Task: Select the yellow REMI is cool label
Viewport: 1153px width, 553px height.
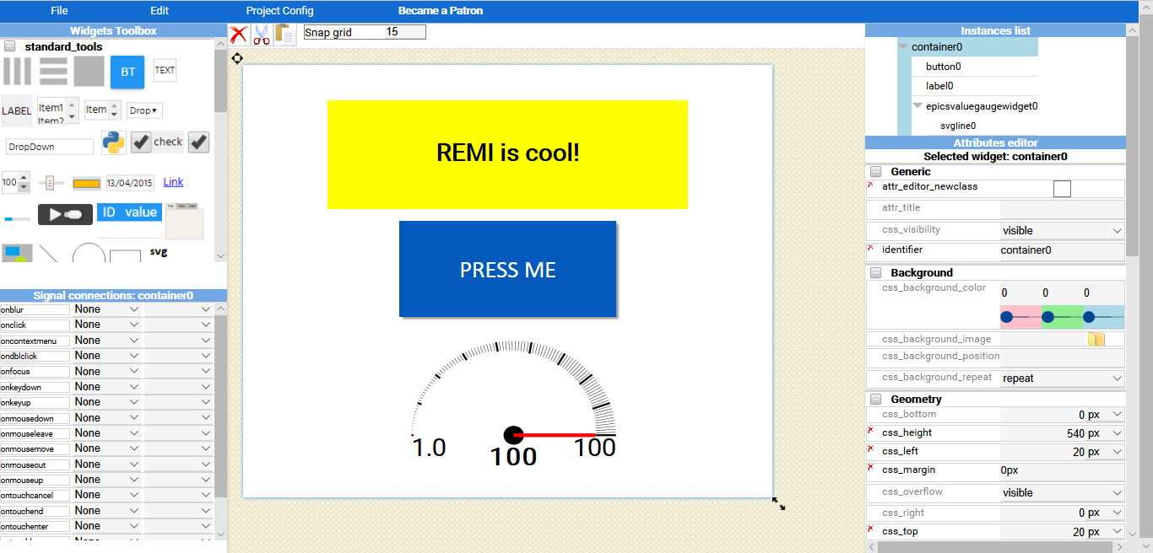Action: (507, 154)
